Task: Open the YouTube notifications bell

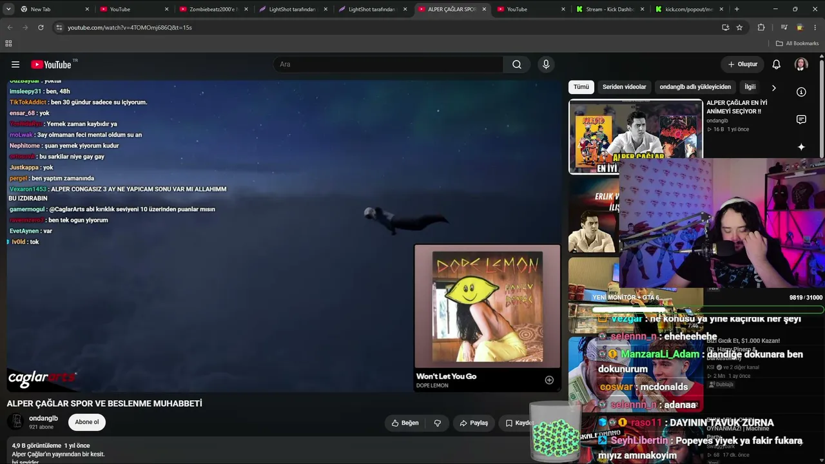Action: [x=777, y=64]
